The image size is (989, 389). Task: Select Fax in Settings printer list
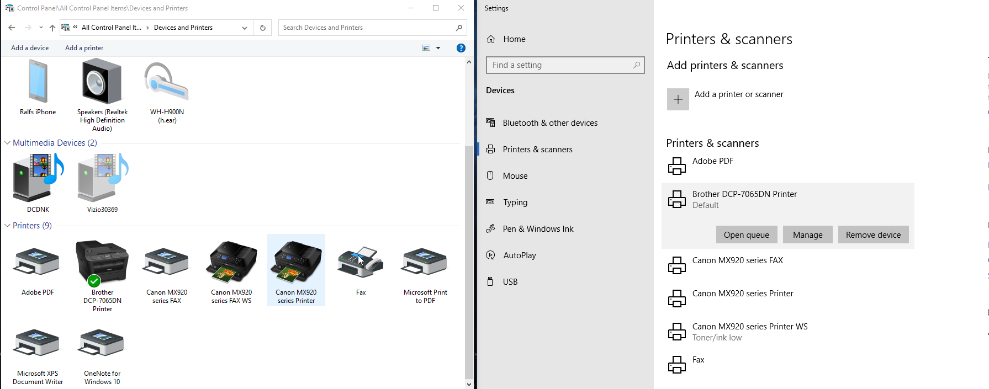788,365
